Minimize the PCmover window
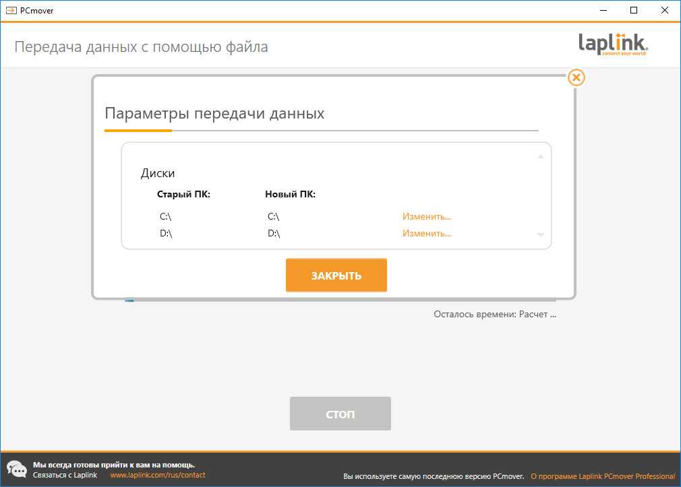681x487 pixels. pos(603,10)
